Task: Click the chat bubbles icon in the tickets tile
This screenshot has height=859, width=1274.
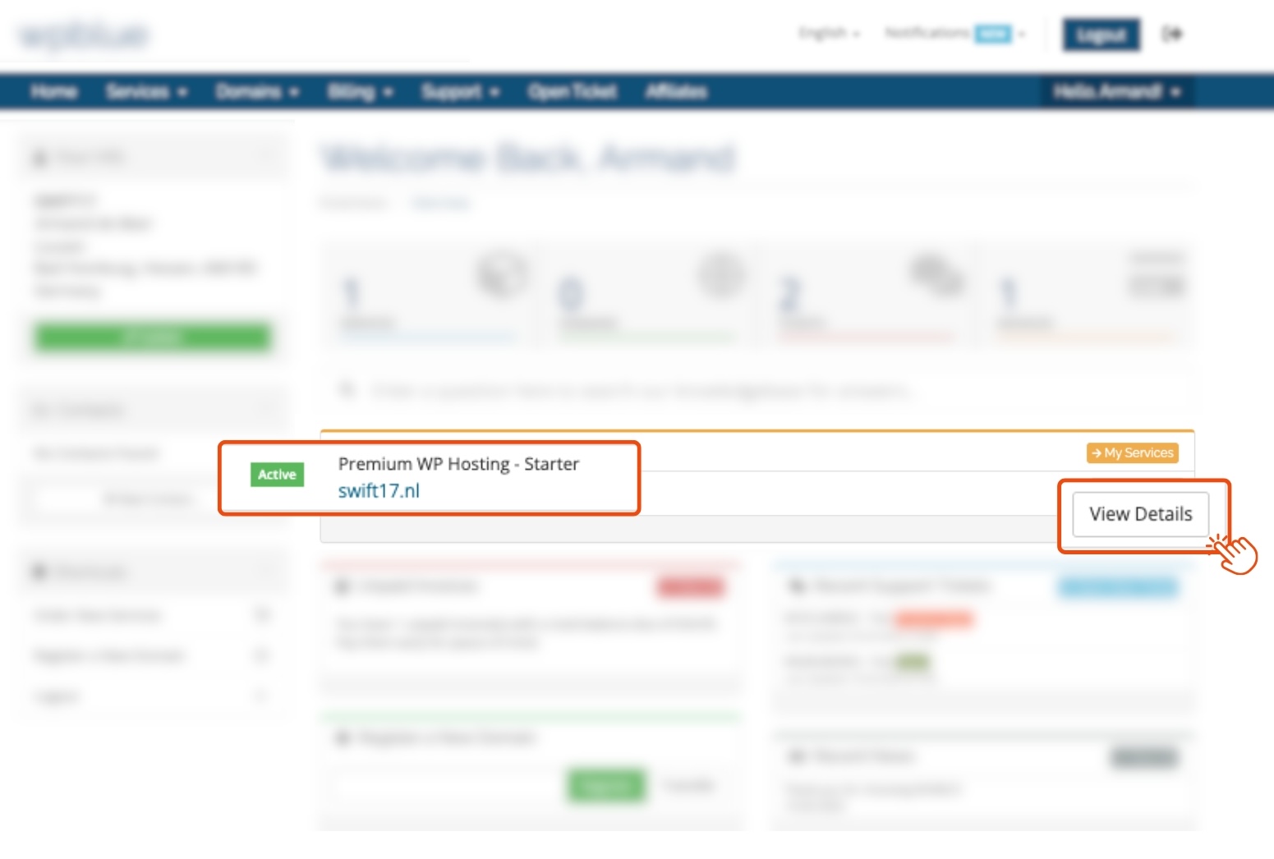Action: coord(936,274)
